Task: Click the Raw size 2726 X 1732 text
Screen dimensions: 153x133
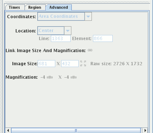Action: coord(116,64)
